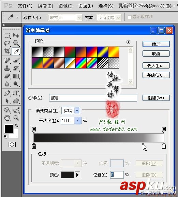Screen dimensions: 178x197
Task: Click the 载入(L)... button
Action: click(156, 65)
